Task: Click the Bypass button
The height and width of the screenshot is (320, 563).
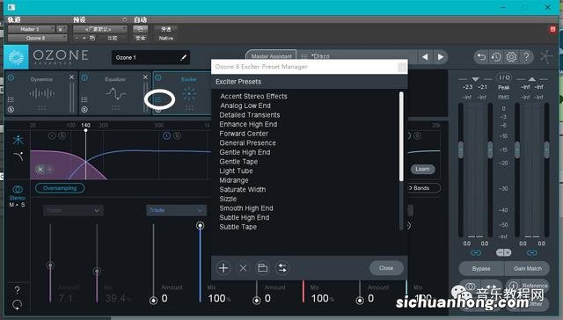Action: pyautogui.click(x=481, y=268)
